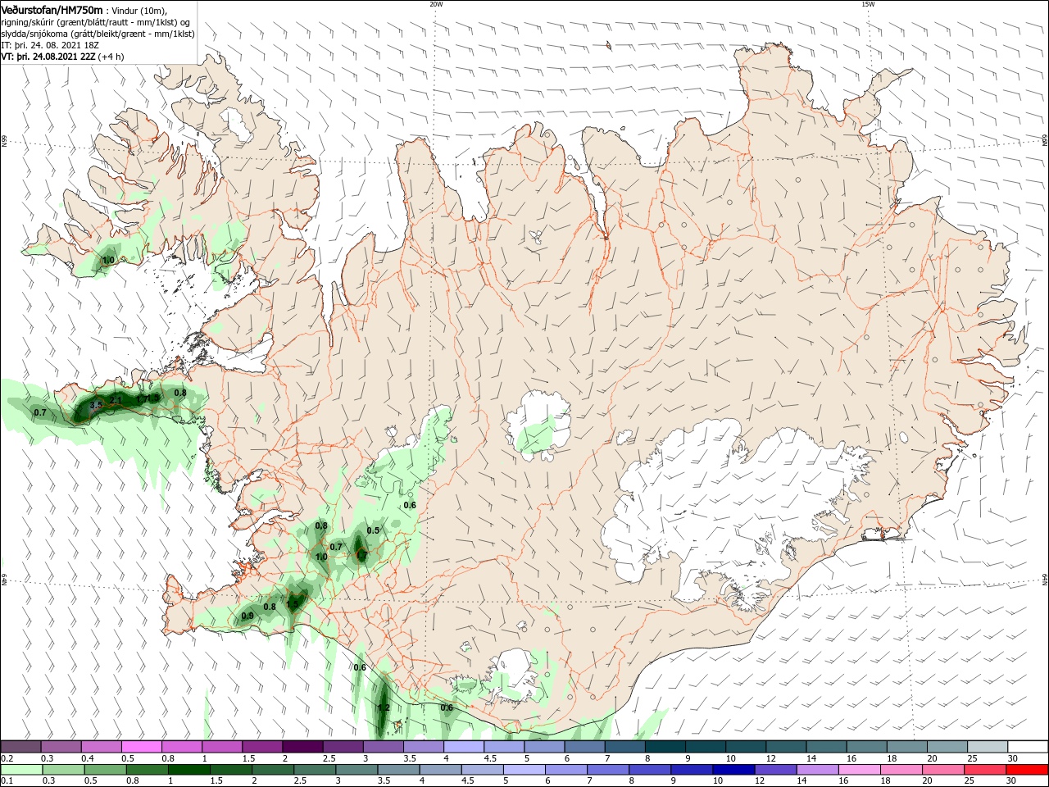Click the 1.0 precipitation value in the Westfjords
The height and width of the screenshot is (787, 1049).
click(107, 260)
